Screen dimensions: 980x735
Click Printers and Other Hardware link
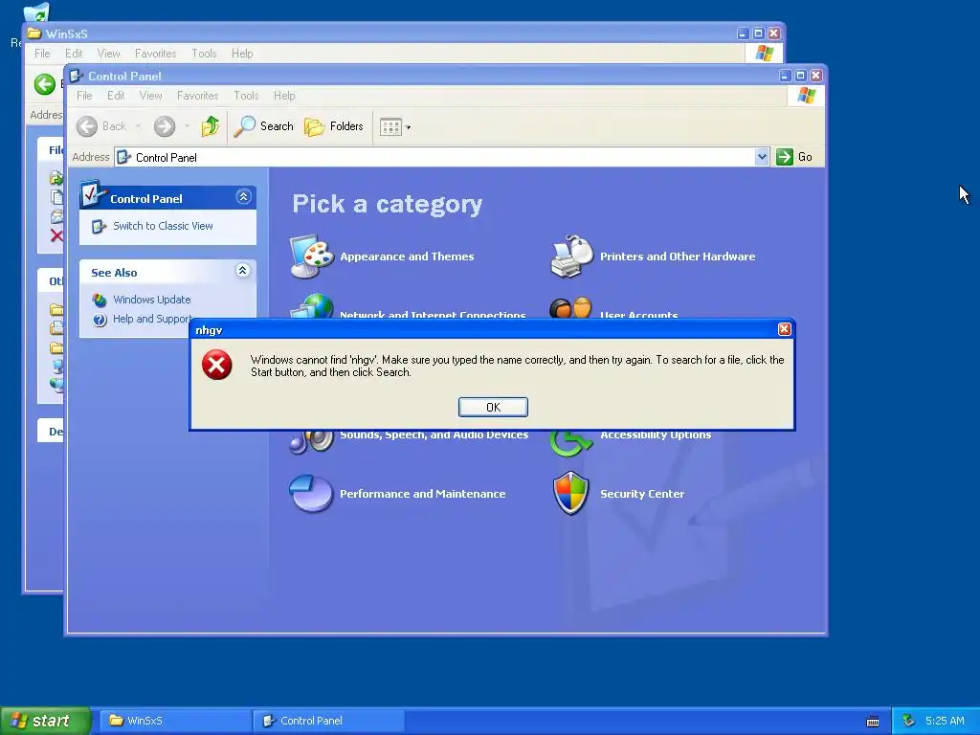point(678,256)
